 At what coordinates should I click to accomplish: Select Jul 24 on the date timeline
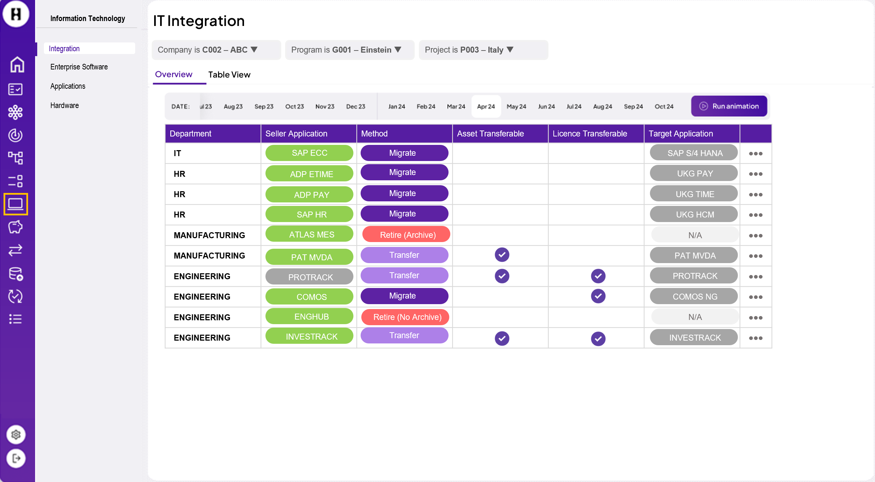point(574,106)
